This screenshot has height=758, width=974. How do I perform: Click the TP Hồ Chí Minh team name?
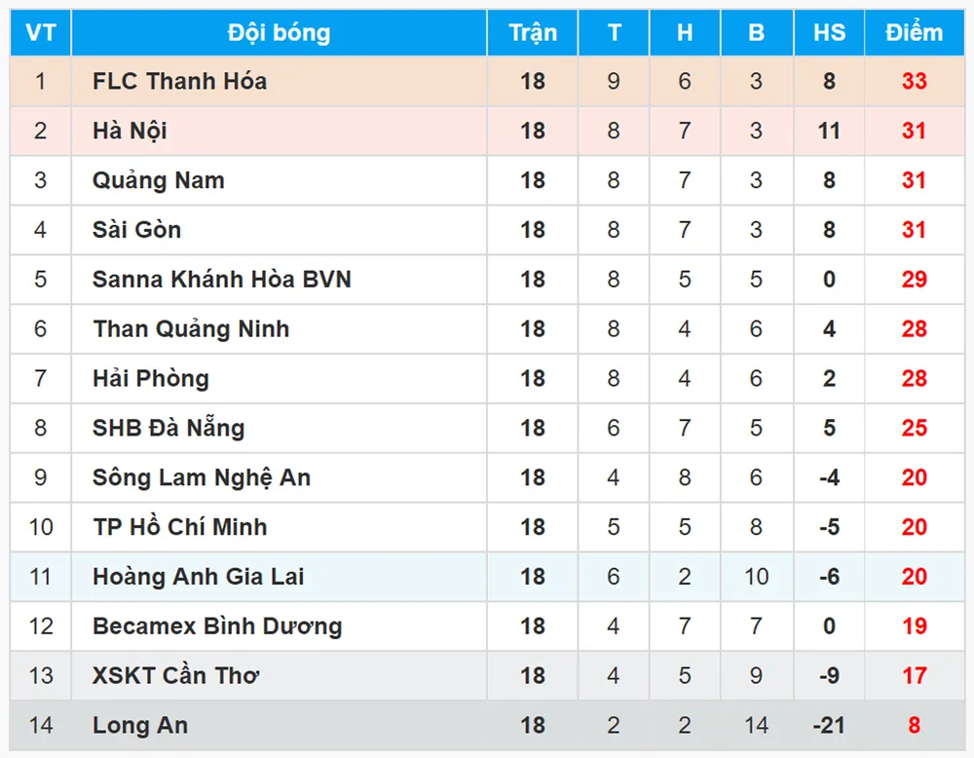(x=179, y=527)
